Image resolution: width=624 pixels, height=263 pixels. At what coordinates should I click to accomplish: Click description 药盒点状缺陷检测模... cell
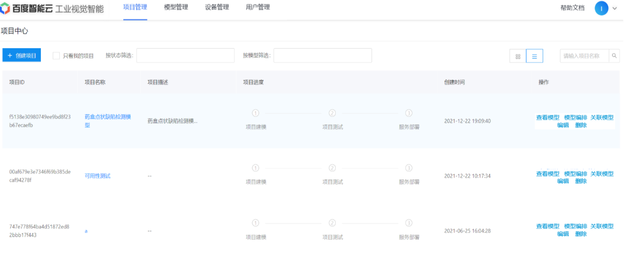[173, 121]
